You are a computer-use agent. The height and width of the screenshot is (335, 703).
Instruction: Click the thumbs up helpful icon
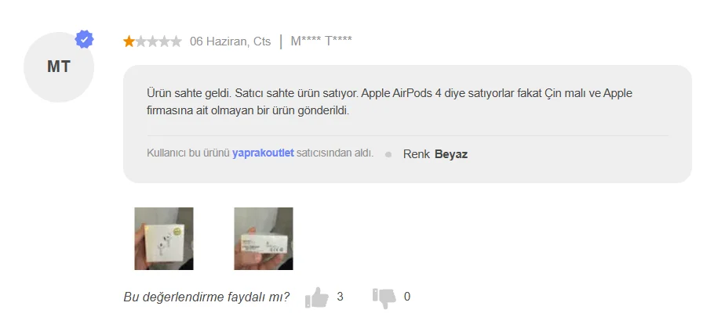click(x=316, y=297)
